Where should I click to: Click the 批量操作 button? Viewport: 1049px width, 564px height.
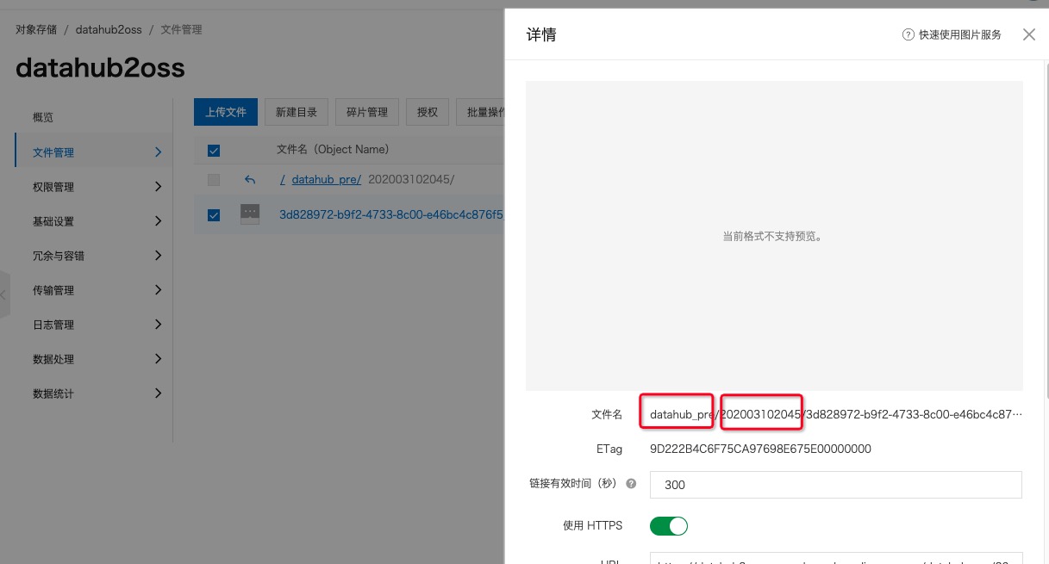coord(481,112)
